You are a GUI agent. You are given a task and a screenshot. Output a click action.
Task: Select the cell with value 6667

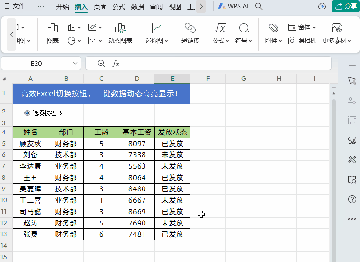137,200
